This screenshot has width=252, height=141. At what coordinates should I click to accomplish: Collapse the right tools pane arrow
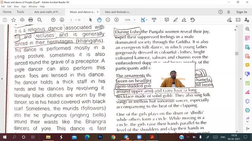coord(241,79)
